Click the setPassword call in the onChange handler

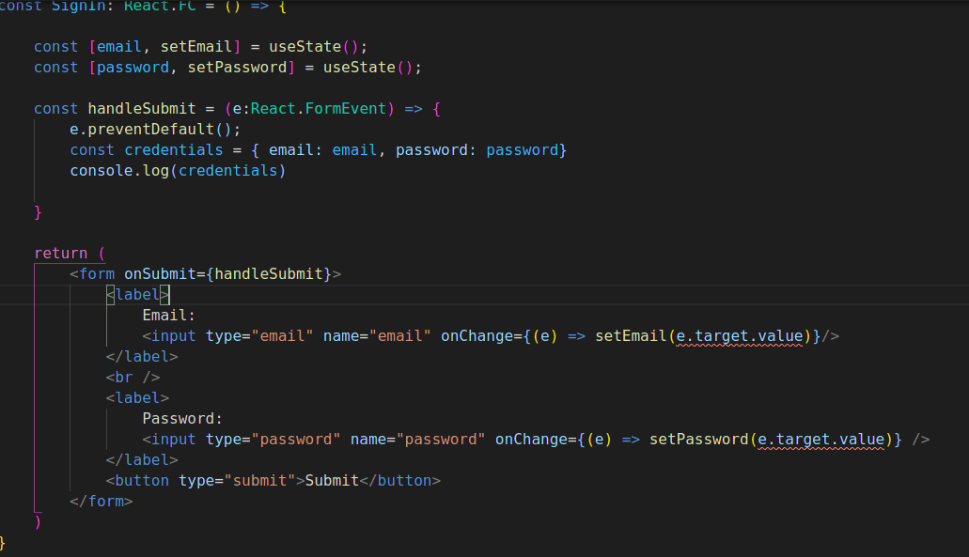699,440
